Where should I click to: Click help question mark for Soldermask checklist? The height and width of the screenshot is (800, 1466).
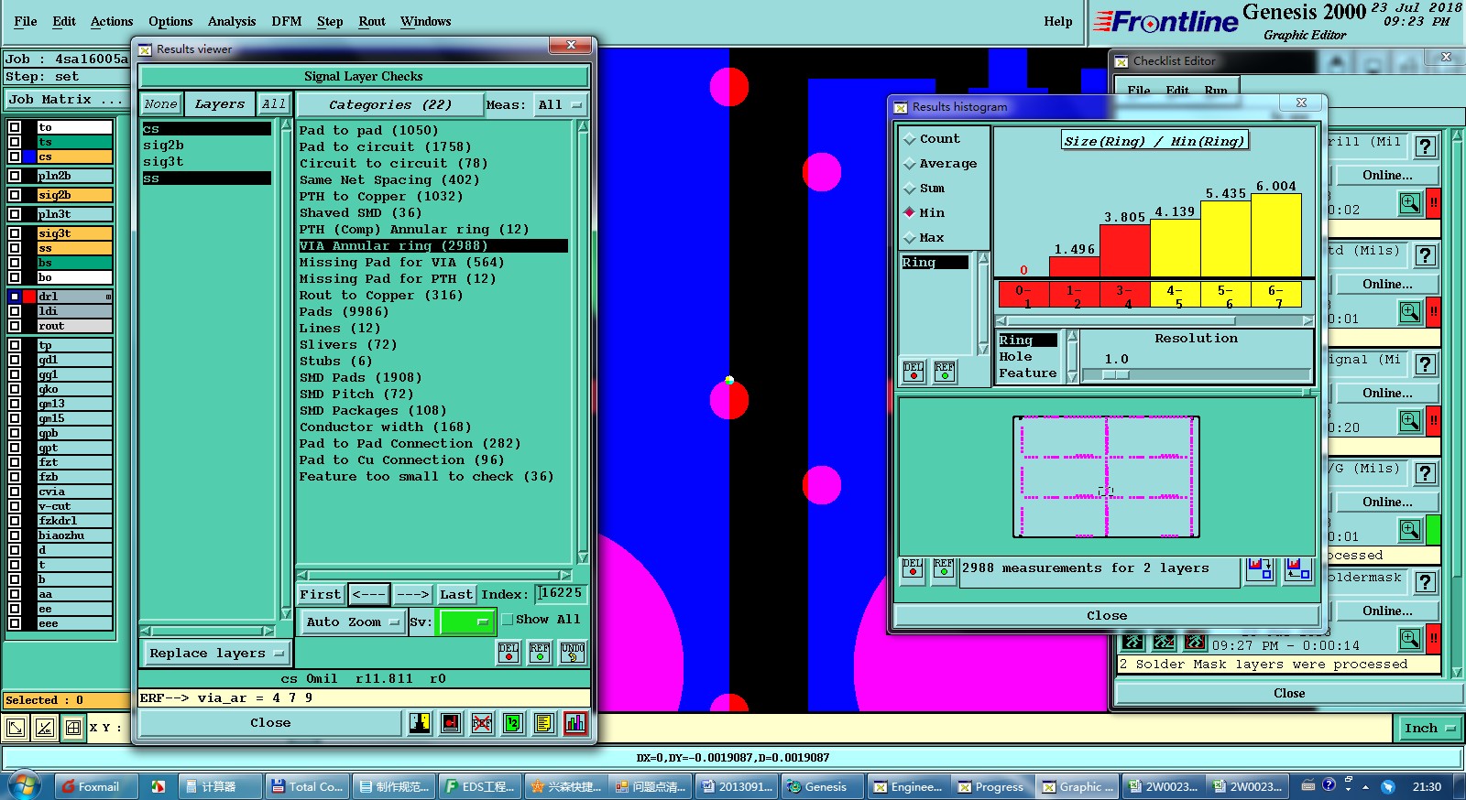click(x=1425, y=582)
